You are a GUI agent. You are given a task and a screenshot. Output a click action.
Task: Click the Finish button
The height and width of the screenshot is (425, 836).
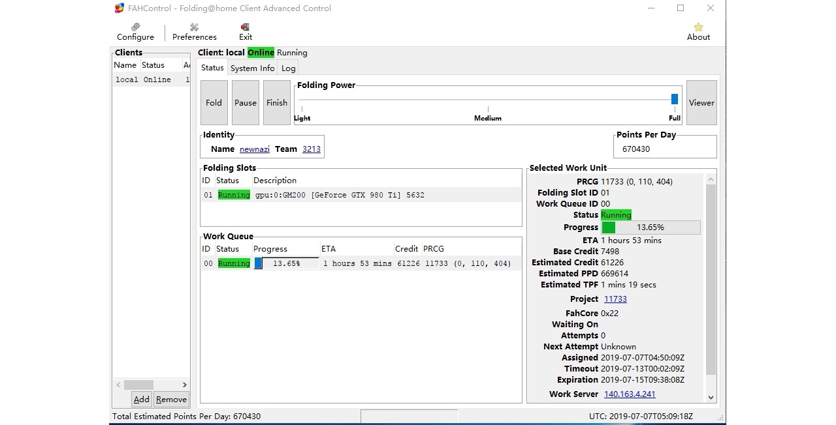pyautogui.click(x=277, y=102)
